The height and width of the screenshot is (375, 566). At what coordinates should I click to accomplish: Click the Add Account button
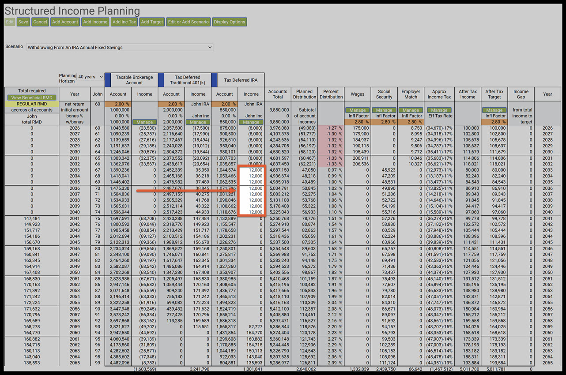click(65, 22)
